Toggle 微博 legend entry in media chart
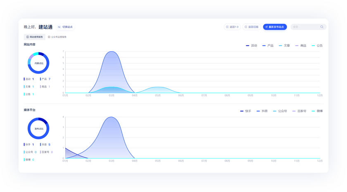 point(317,111)
